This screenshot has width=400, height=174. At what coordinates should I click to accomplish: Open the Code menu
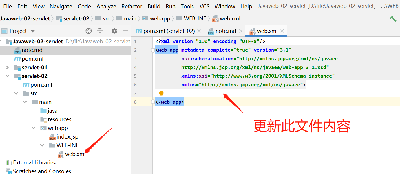(84, 6)
